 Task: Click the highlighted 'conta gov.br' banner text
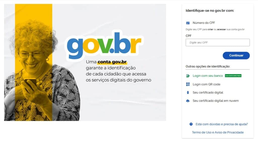[112, 62]
